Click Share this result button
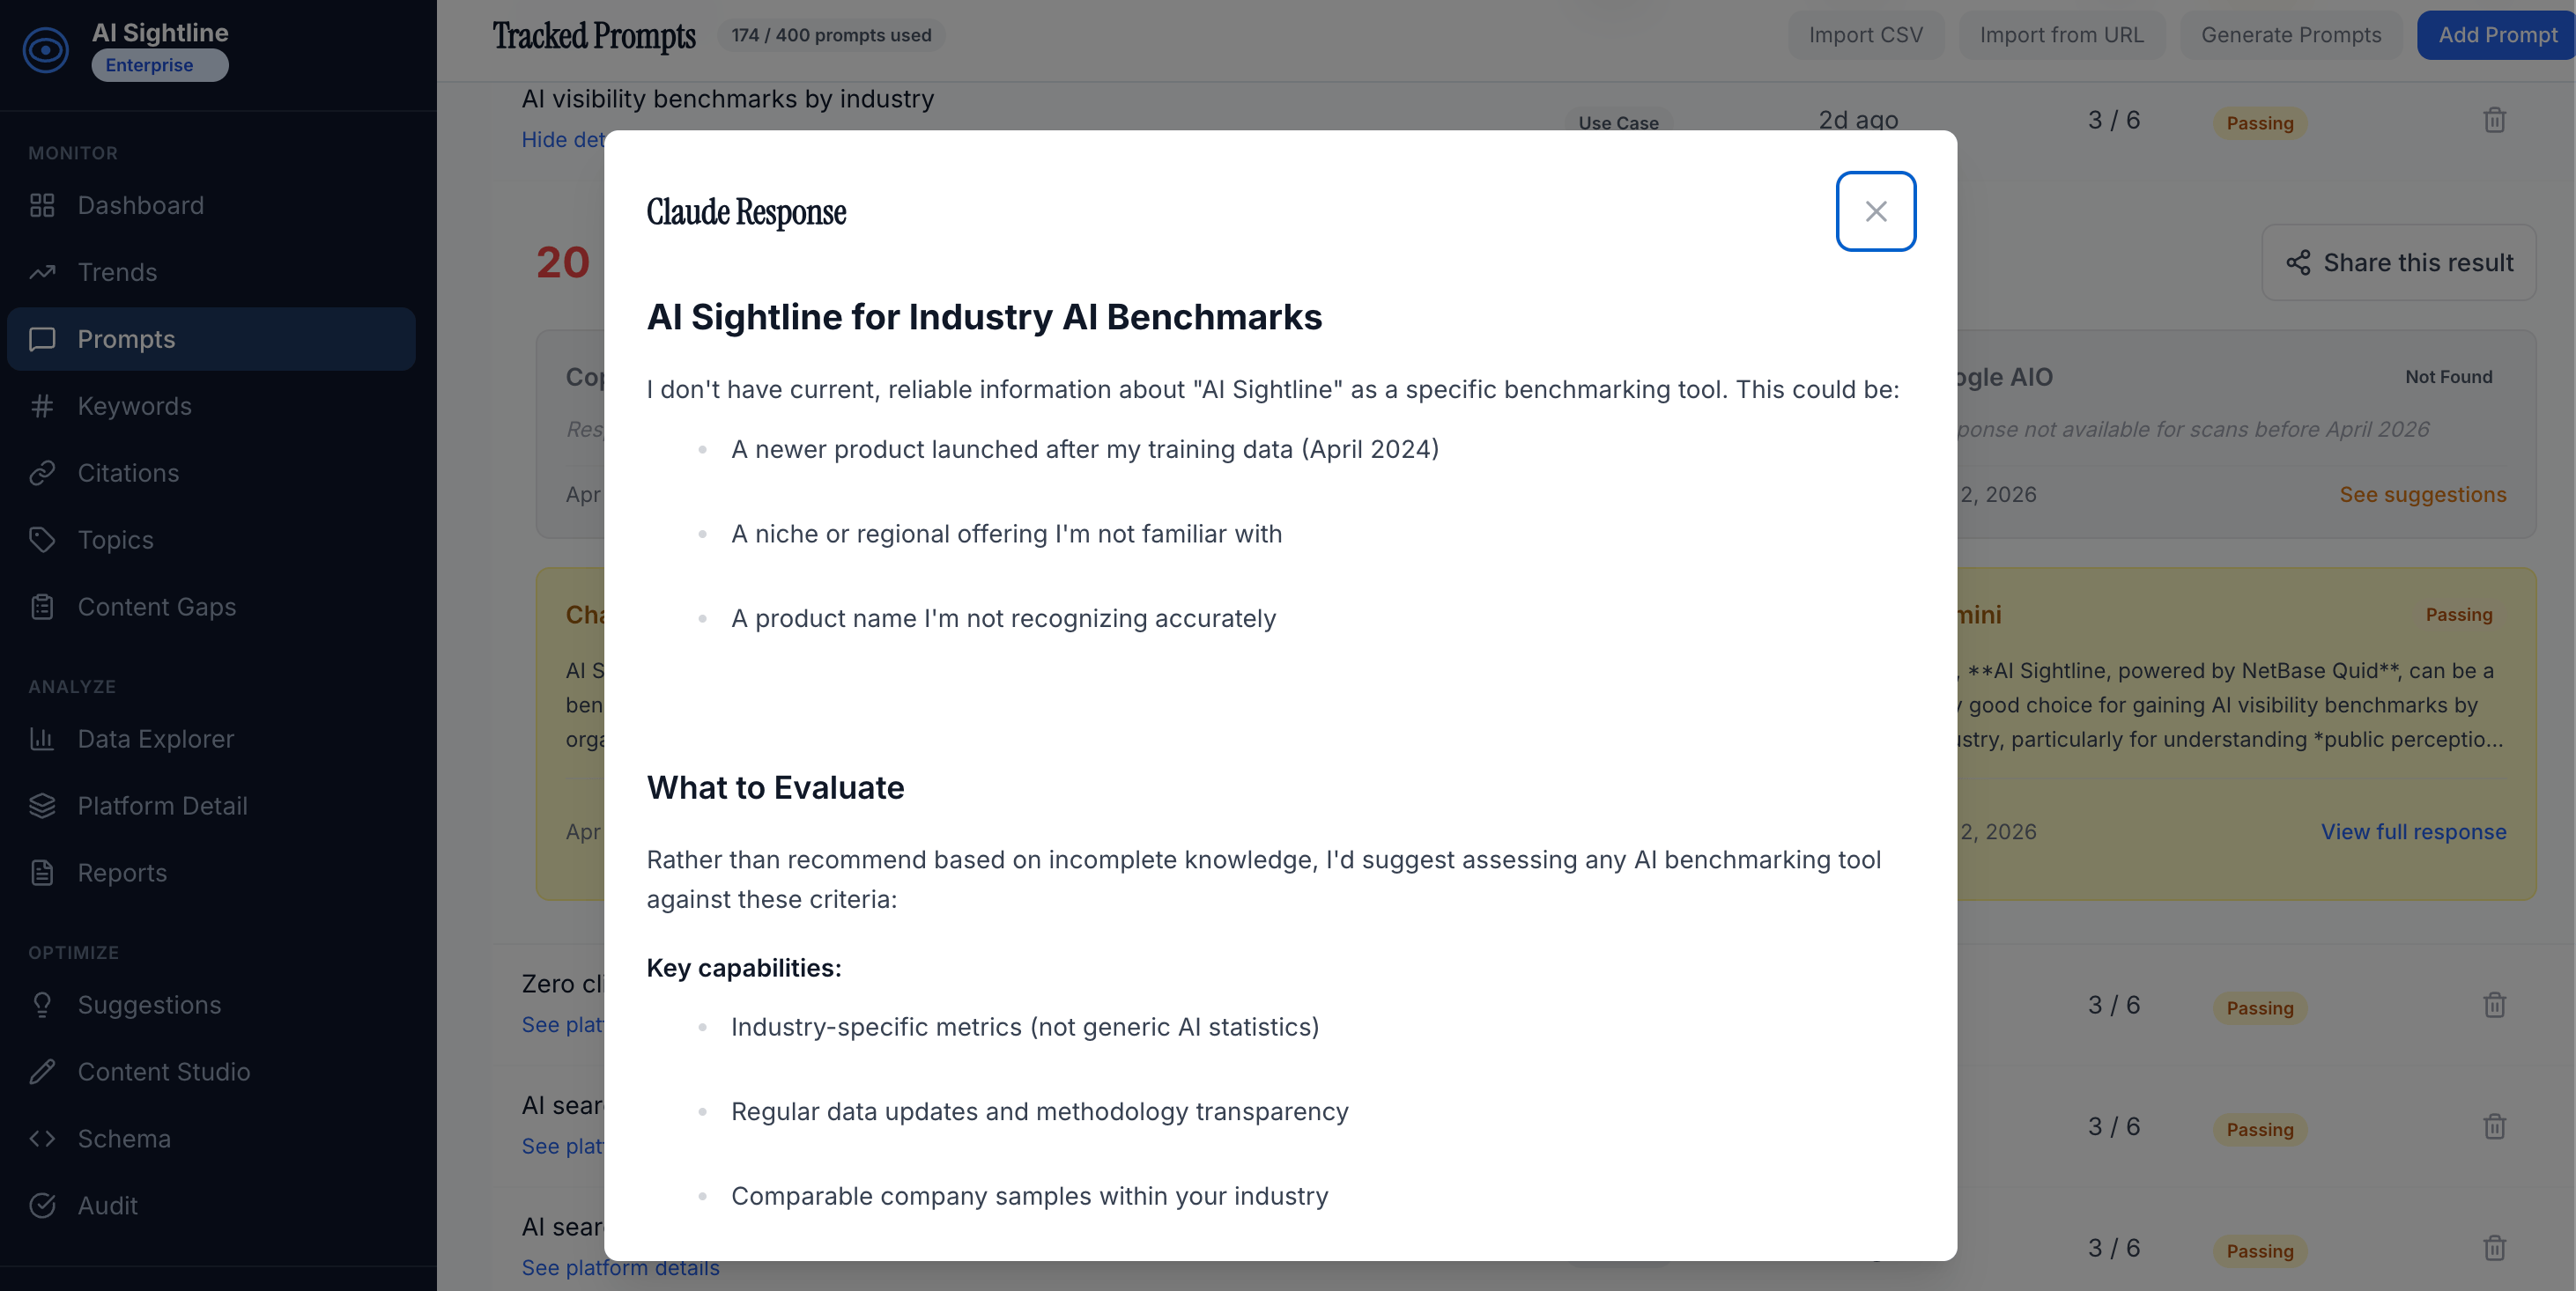Viewport: 2576px width, 1291px height. point(2398,262)
